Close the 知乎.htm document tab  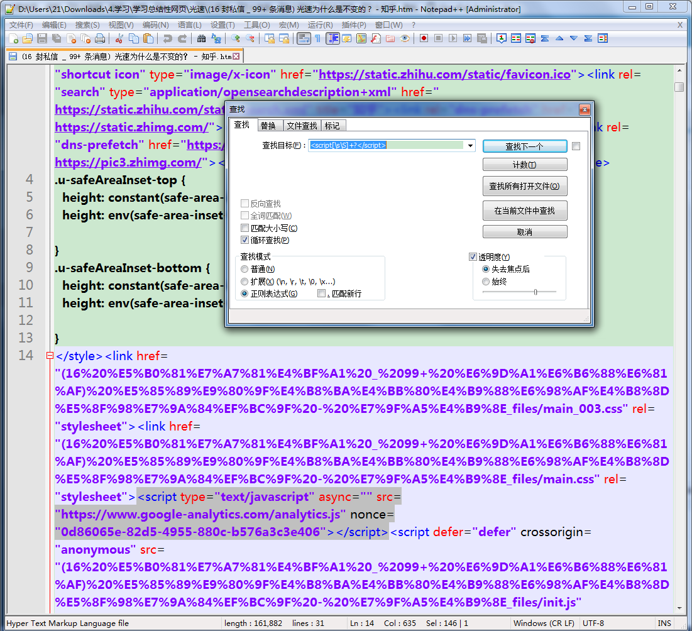[x=236, y=57]
